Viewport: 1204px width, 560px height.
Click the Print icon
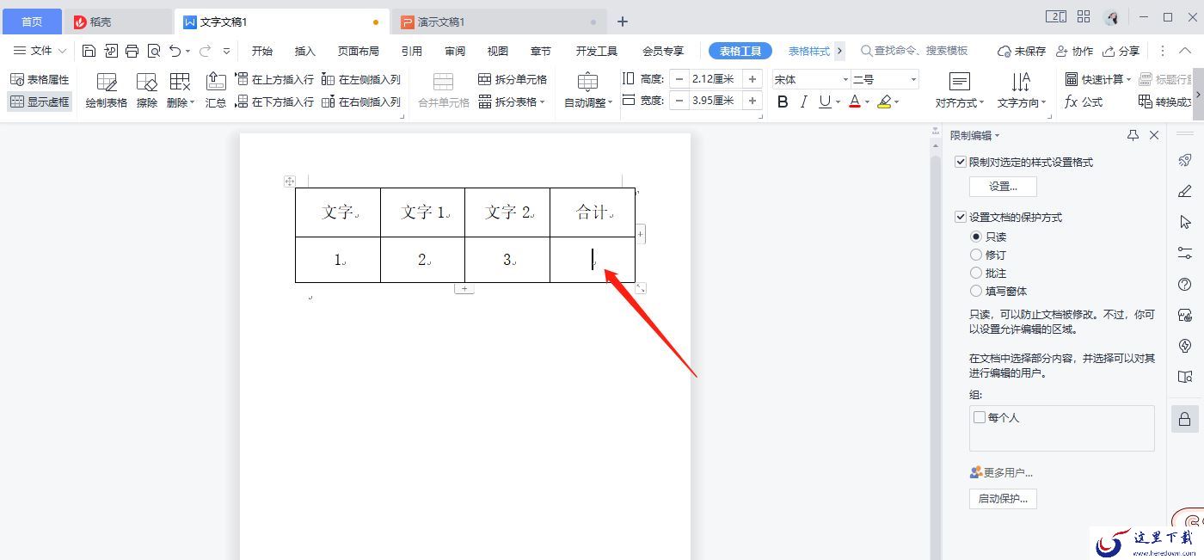point(132,51)
